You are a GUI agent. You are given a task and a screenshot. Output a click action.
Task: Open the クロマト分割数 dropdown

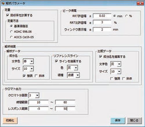[x=34, y=95]
